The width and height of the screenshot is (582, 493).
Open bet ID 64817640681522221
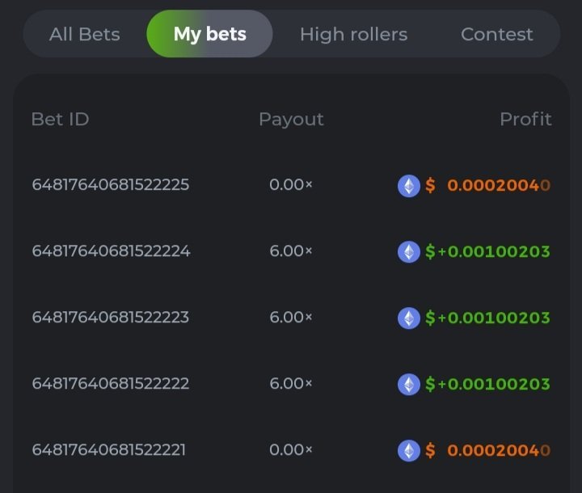point(109,450)
